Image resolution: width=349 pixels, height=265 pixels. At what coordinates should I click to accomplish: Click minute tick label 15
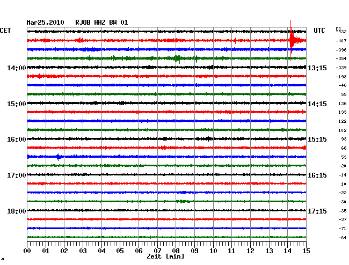click(306, 251)
